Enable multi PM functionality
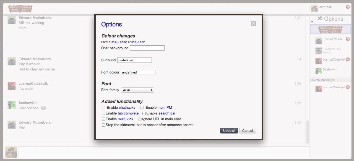354x161 pixels. tap(142, 108)
